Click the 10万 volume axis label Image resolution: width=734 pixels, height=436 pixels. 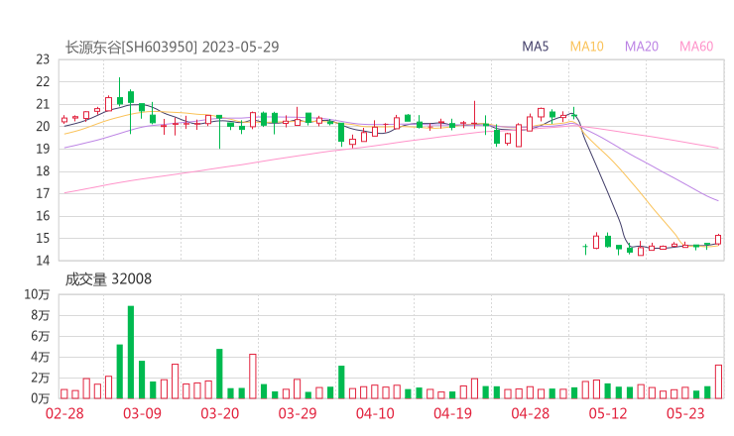[x=37, y=294]
